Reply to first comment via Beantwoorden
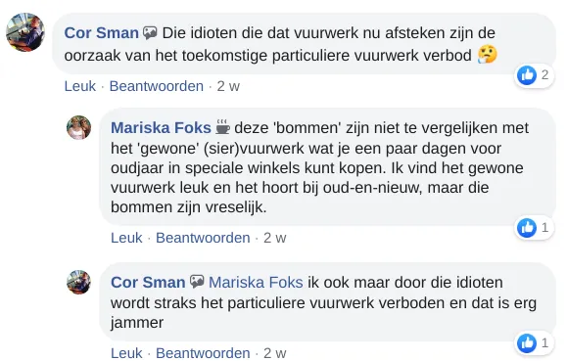The height and width of the screenshot is (361, 567). point(157,86)
